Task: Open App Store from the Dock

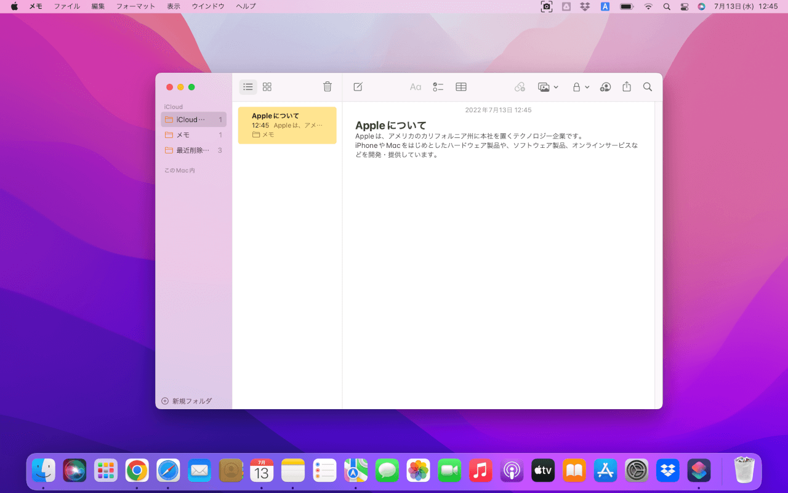Action: point(606,471)
